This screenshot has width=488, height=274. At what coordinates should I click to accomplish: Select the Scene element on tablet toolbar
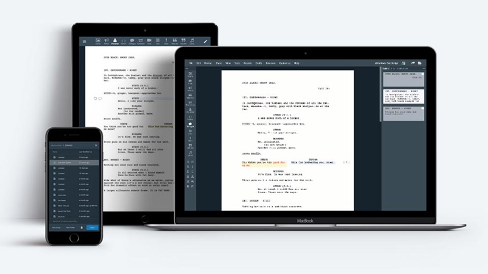click(x=98, y=41)
